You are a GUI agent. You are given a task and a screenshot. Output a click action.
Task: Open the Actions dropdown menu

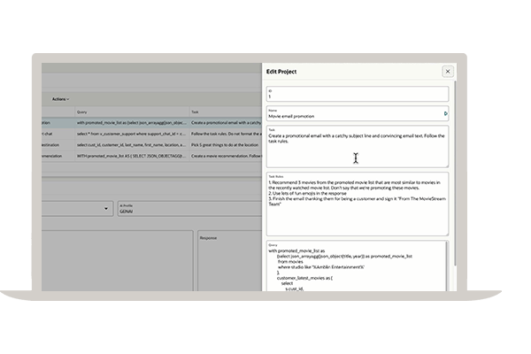60,99
